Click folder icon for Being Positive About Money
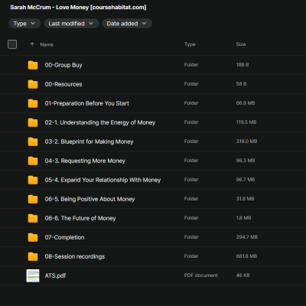 point(33,199)
